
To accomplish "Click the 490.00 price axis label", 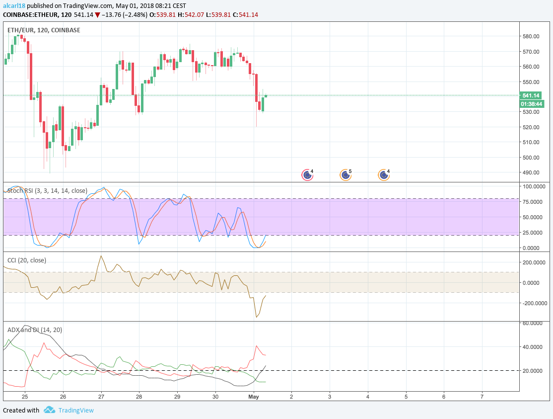I will (x=531, y=172).
